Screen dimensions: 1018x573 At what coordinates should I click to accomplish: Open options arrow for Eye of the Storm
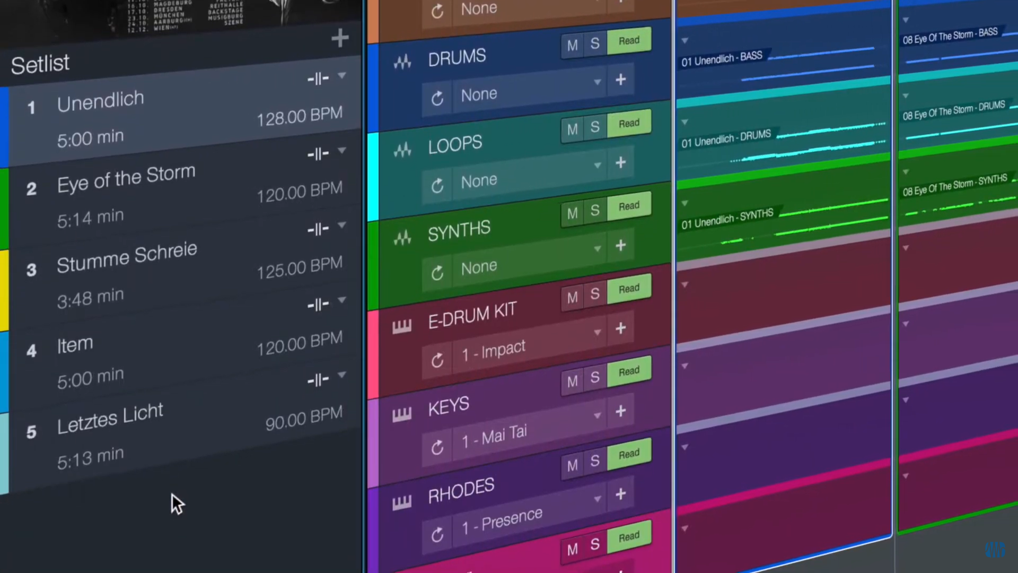342,151
